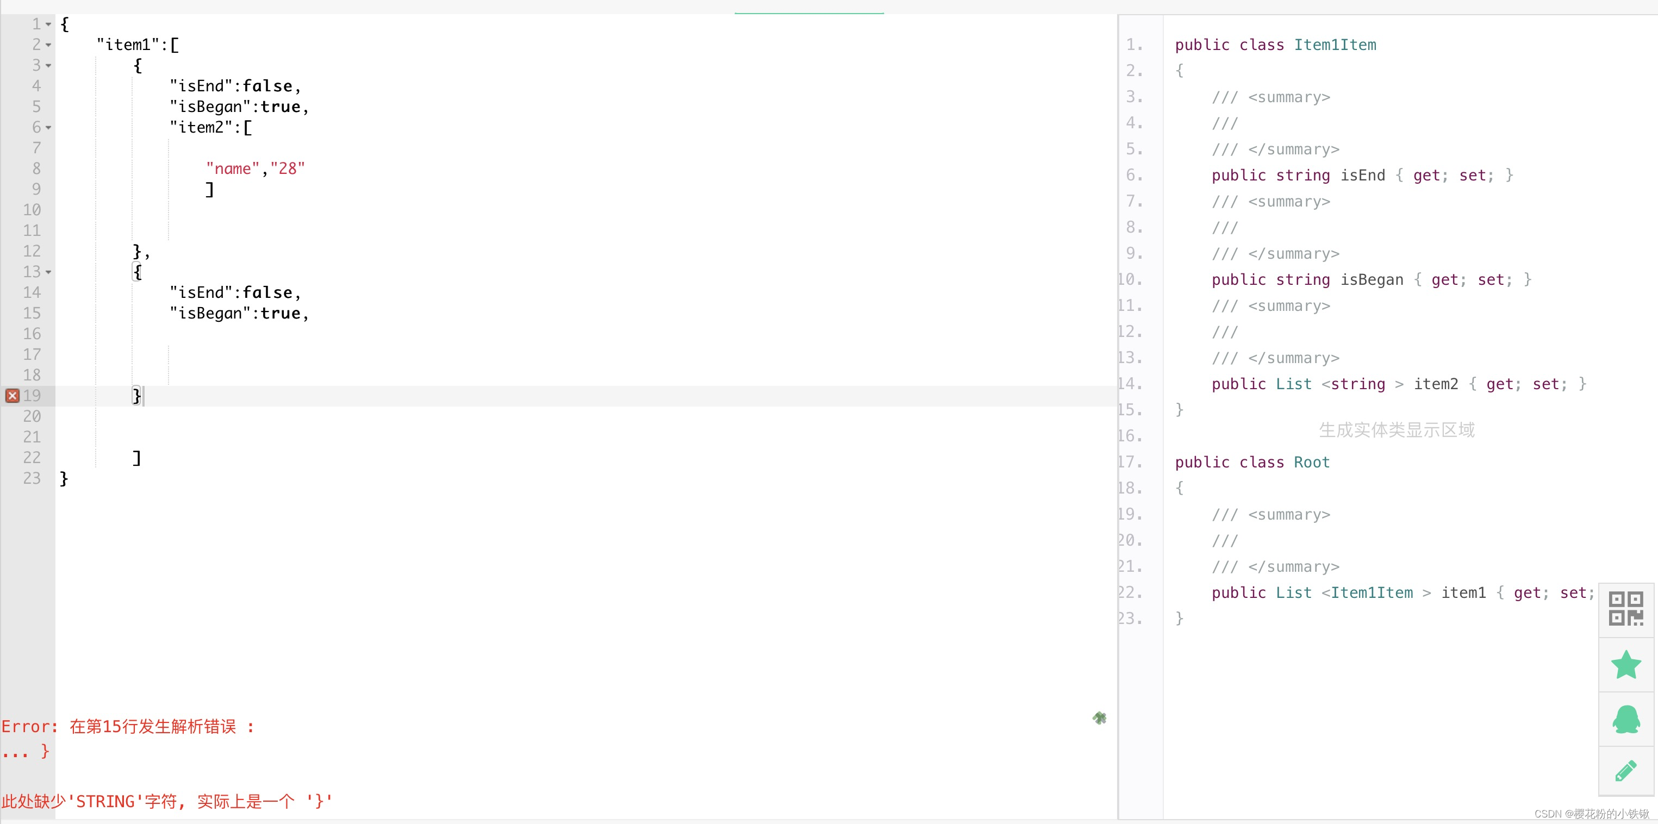Click the "name","28" values on line 8
The width and height of the screenshot is (1658, 824).
tap(255, 168)
